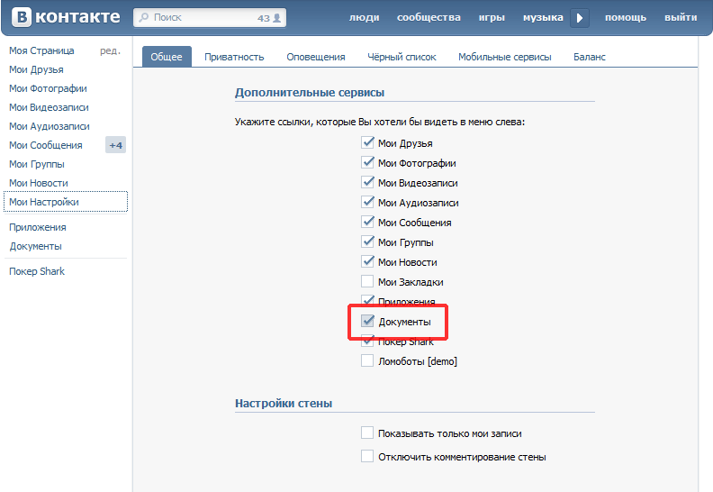The height and width of the screenshot is (492, 713).
Task: Open Мои Фотографии in left menu
Action: coord(48,88)
